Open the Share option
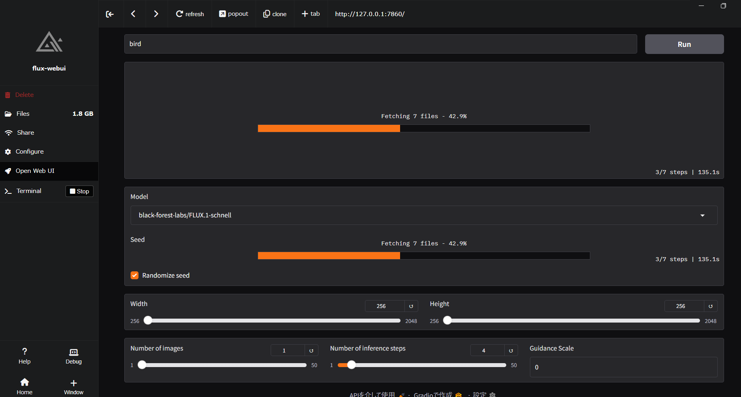Screen dimensions: 741x397 pyautogui.click(x=49, y=133)
